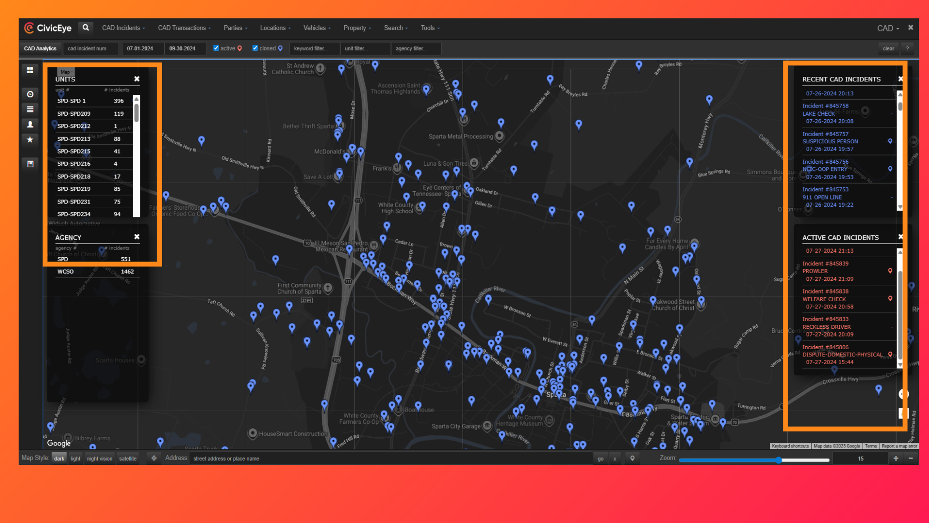The height and width of the screenshot is (523, 929).
Task: Open the CAD module dropdown at top right
Action: coord(888,28)
